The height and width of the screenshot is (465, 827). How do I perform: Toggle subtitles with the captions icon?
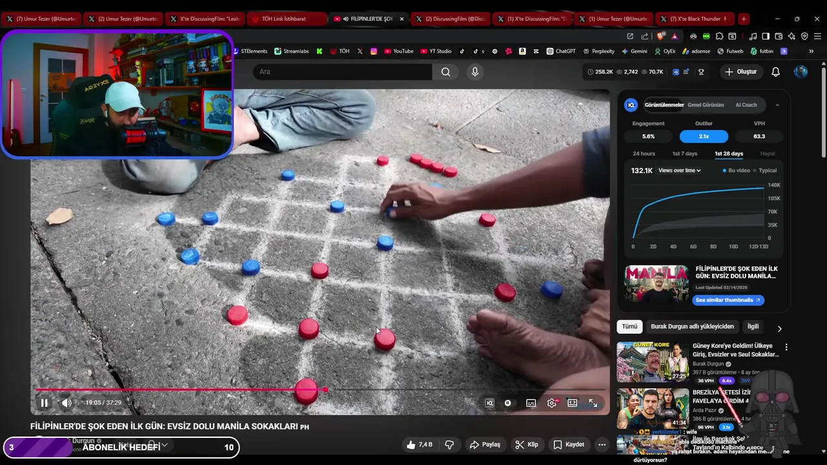(531, 403)
